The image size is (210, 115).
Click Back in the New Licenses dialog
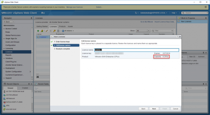point(143,109)
